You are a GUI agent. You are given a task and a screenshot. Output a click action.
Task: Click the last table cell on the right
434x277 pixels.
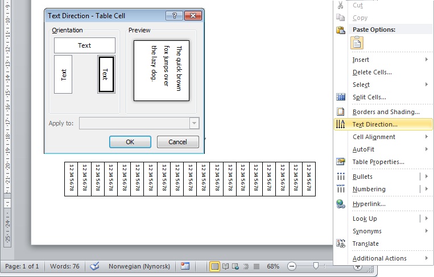click(x=309, y=179)
